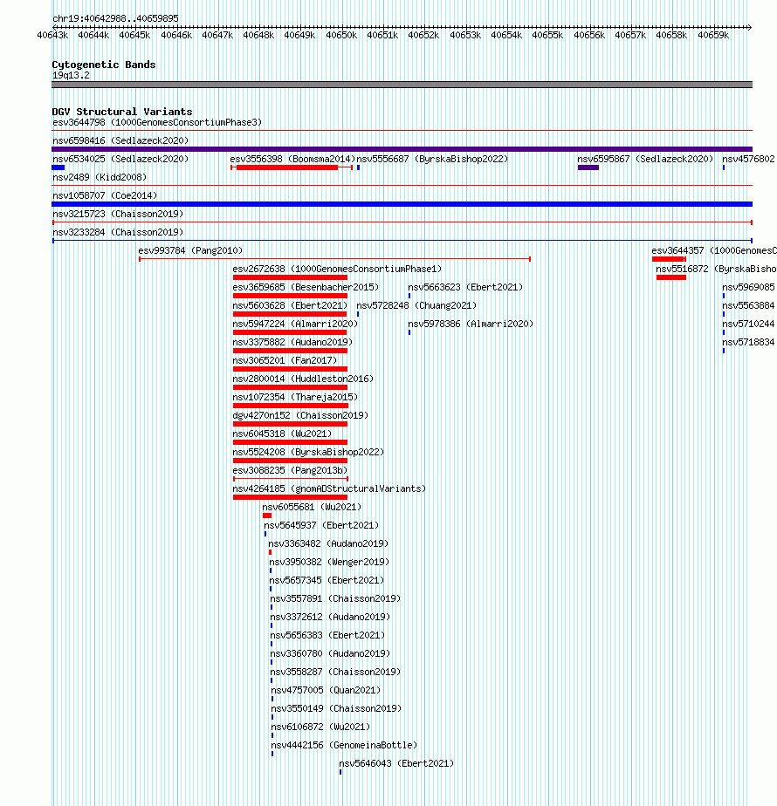The image size is (777, 806).
Task: Click nsv6106872 (Wu2021) label
Action: (x=320, y=727)
